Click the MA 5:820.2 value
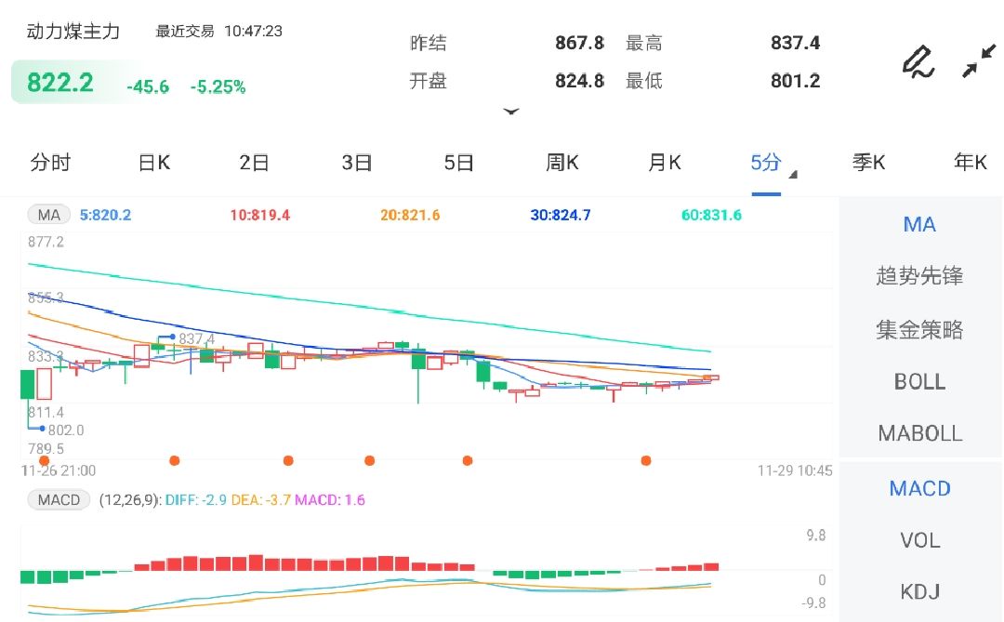The height and width of the screenshot is (622, 1004). click(105, 215)
